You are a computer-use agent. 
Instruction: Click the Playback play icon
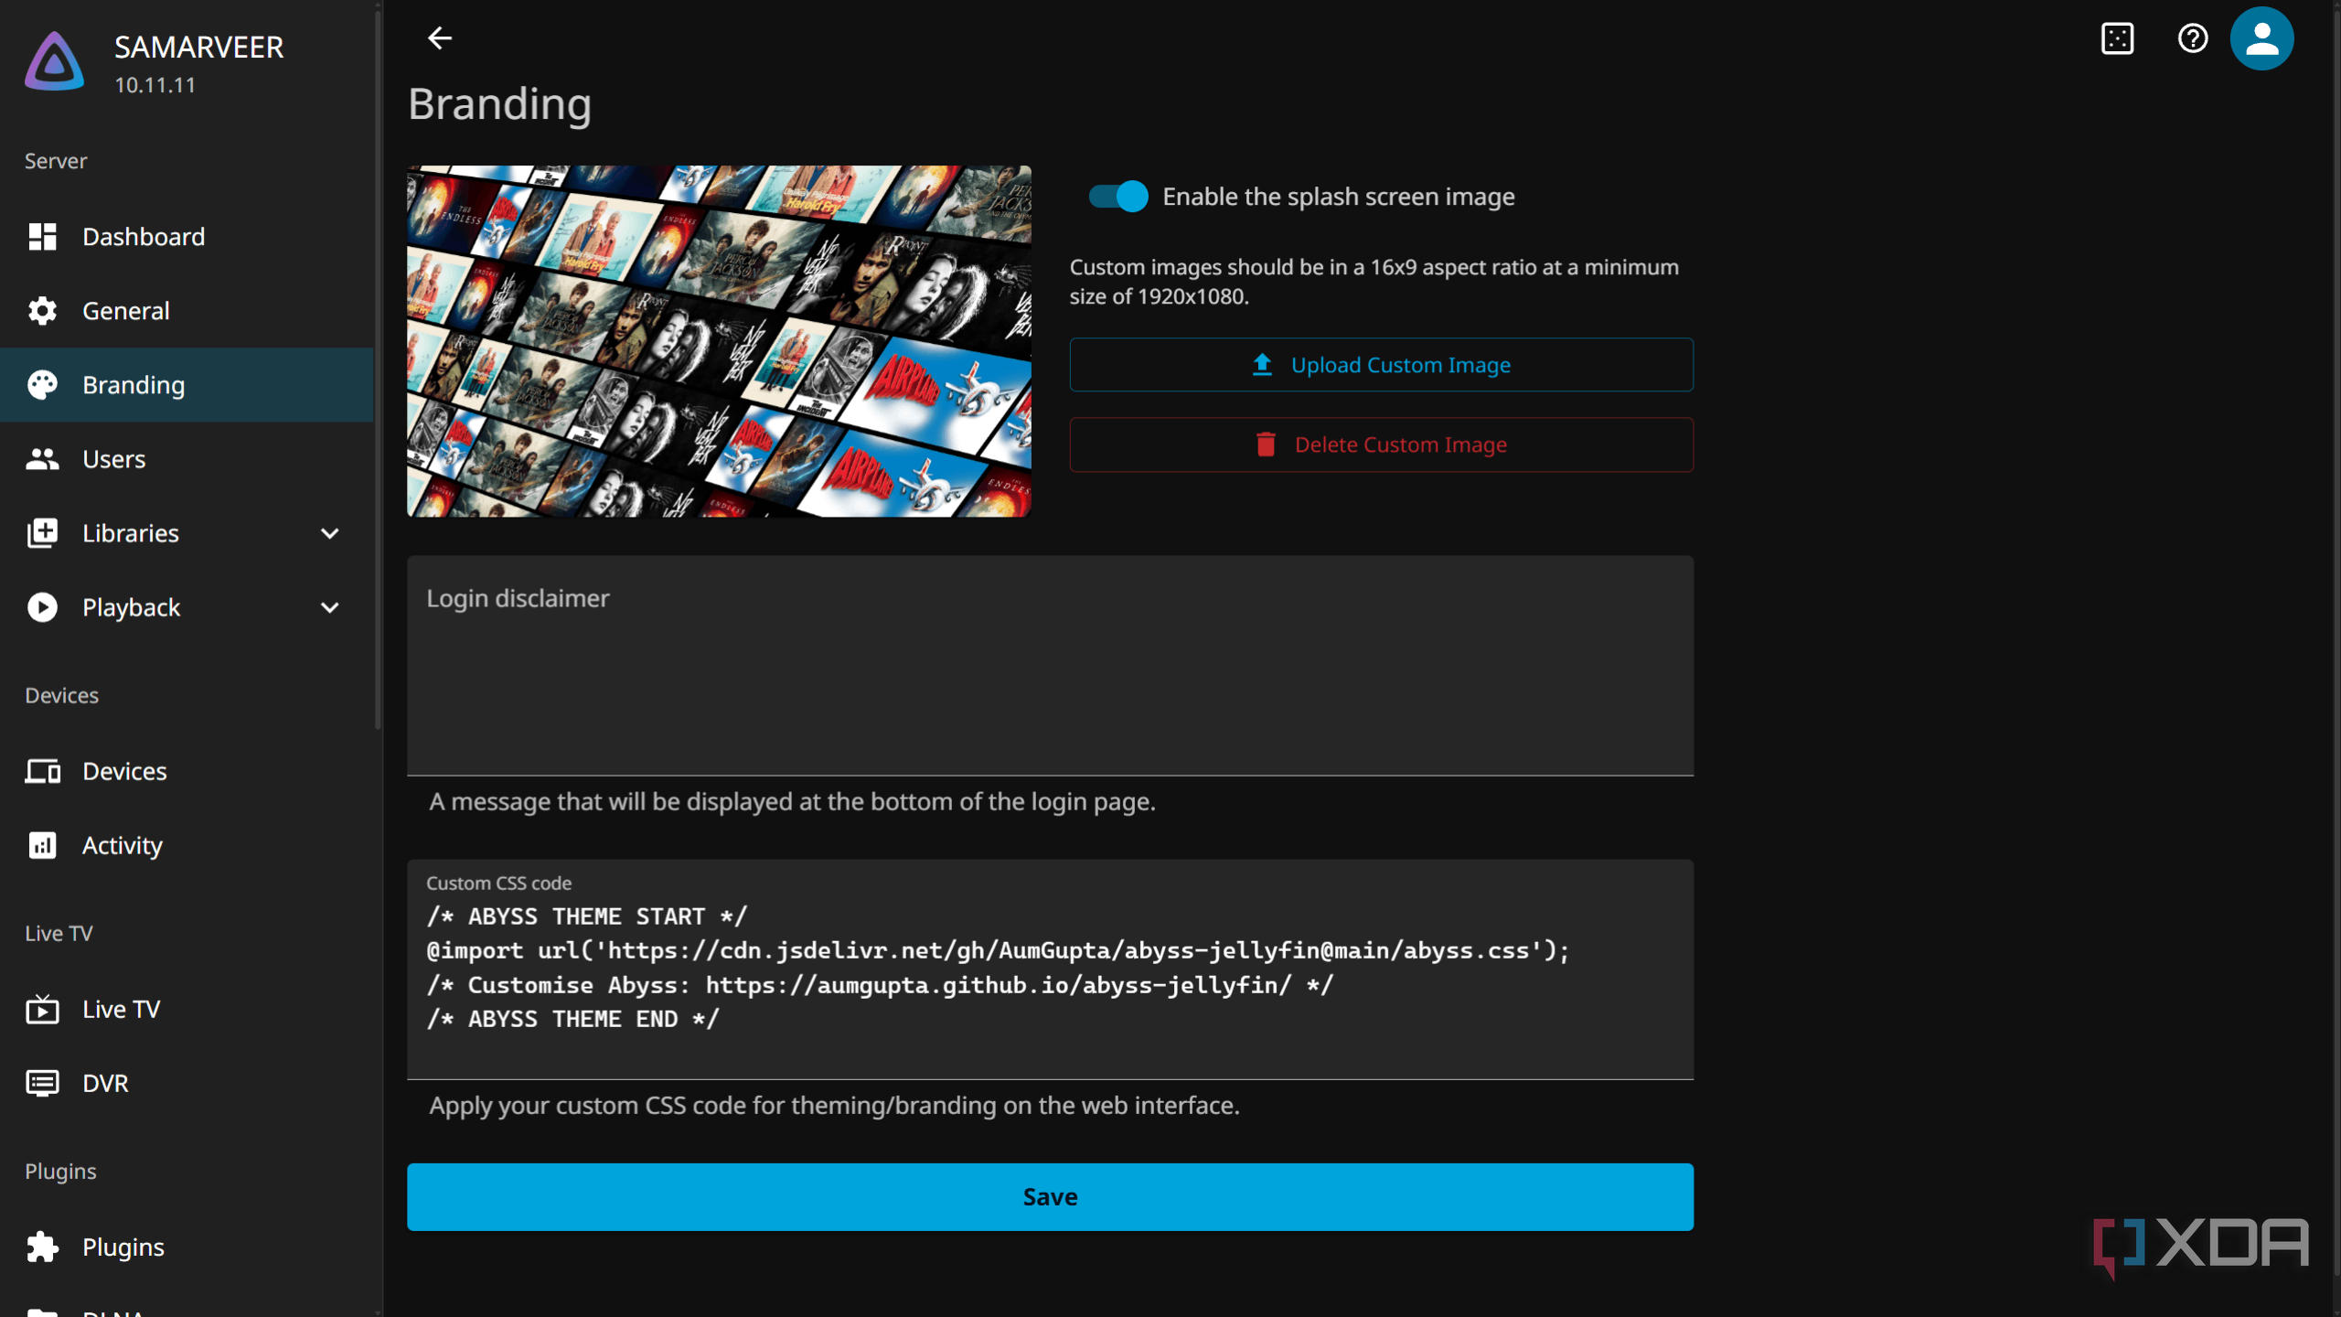(42, 607)
